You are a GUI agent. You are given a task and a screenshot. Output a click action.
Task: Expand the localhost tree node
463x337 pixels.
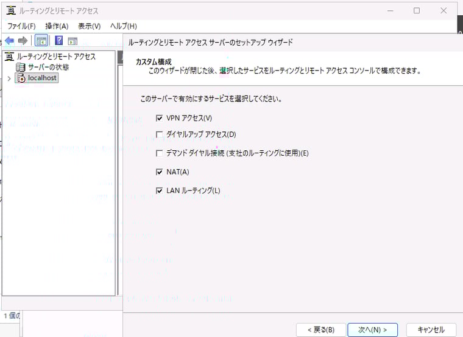[9, 78]
